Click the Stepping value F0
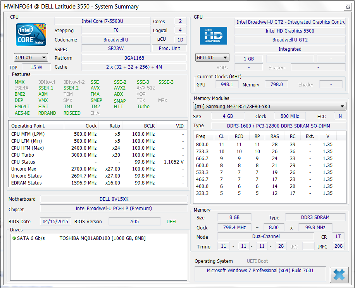The image size is (355, 288). 116,30
